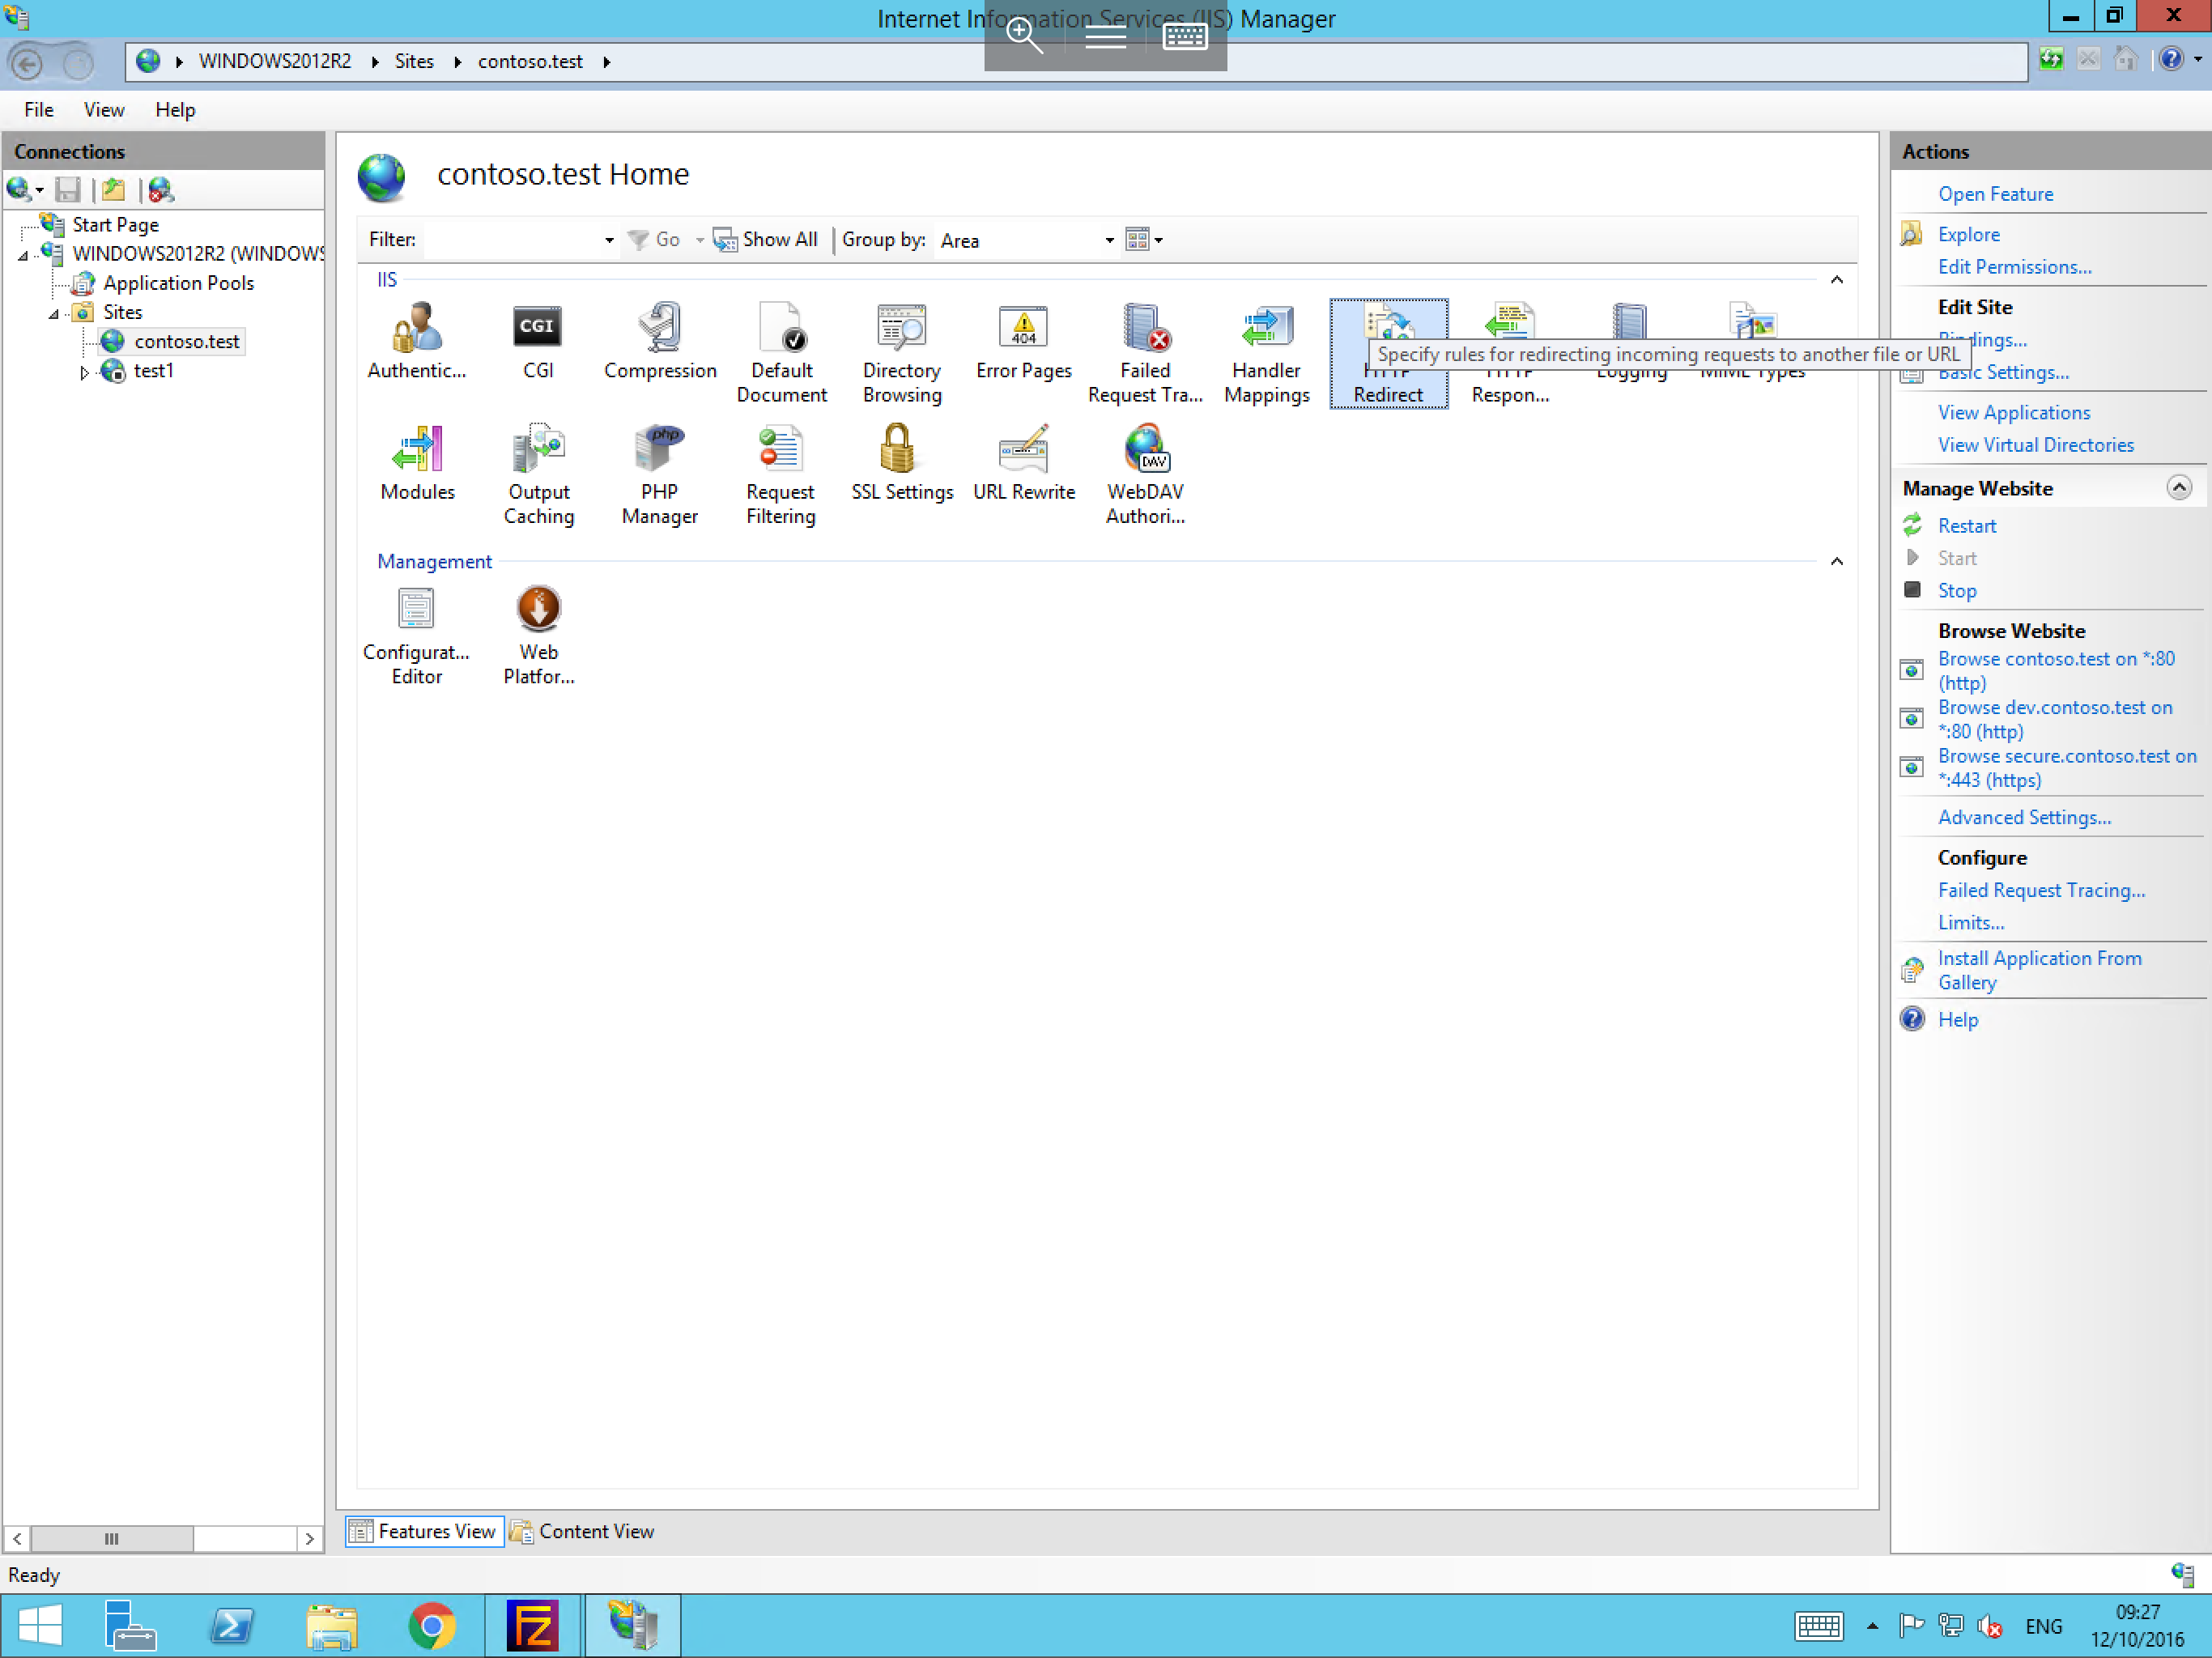Collapse the Sites tree node
Image resolution: width=2212 pixels, height=1658 pixels.
[x=54, y=313]
